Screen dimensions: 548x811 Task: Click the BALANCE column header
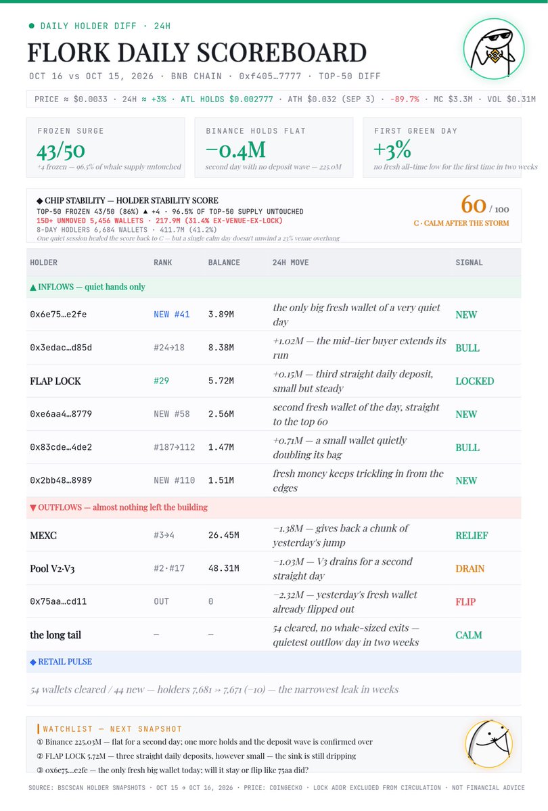224,262
